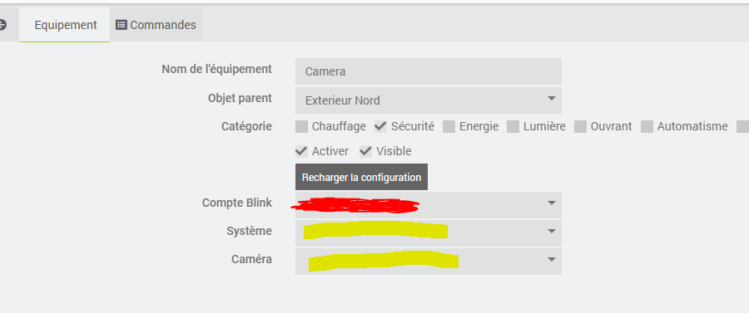This screenshot has width=749, height=313.
Task: Enable the Energie category checkbox
Action: [x=449, y=127]
